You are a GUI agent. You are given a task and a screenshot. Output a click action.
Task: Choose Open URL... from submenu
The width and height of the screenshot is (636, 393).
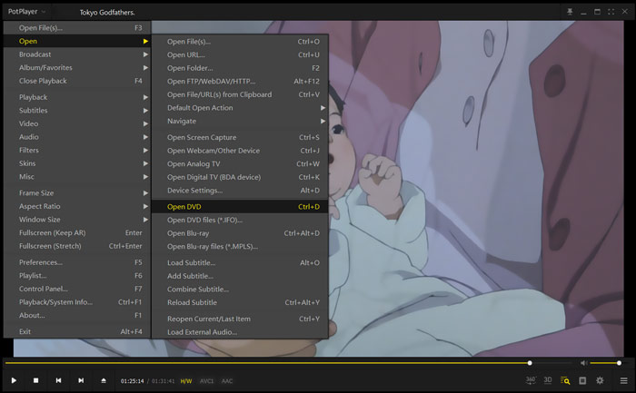240,54
